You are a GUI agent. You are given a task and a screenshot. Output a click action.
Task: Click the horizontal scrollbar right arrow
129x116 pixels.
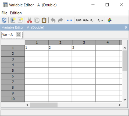(120, 105)
